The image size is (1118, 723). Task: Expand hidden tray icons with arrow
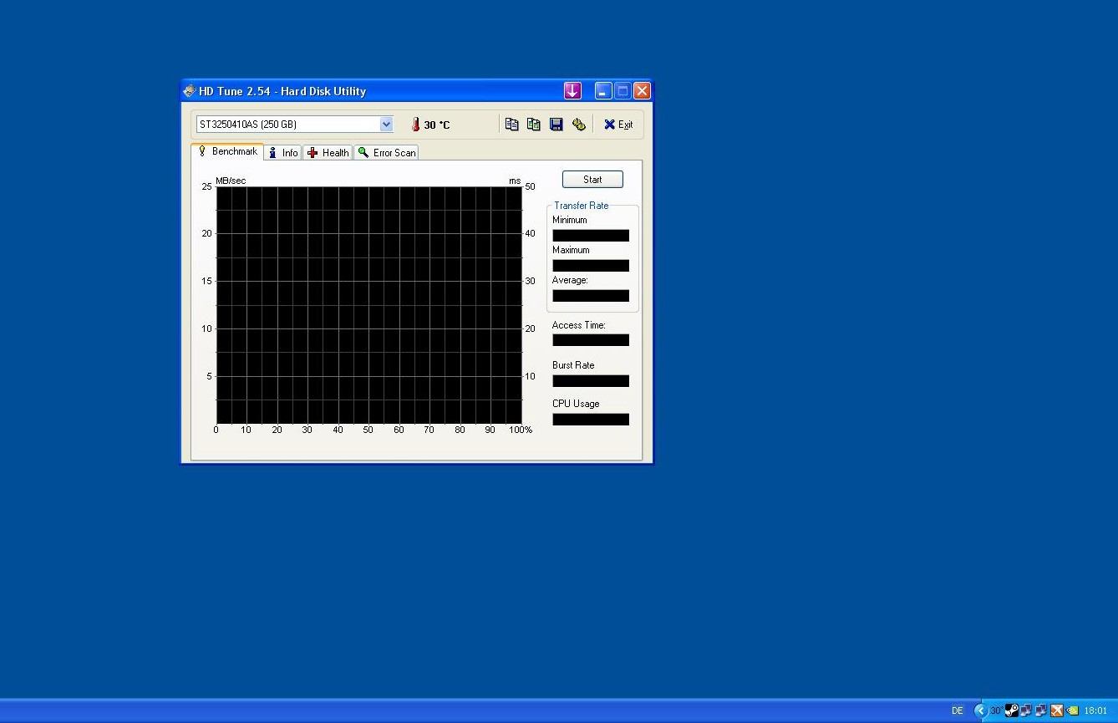[981, 710]
